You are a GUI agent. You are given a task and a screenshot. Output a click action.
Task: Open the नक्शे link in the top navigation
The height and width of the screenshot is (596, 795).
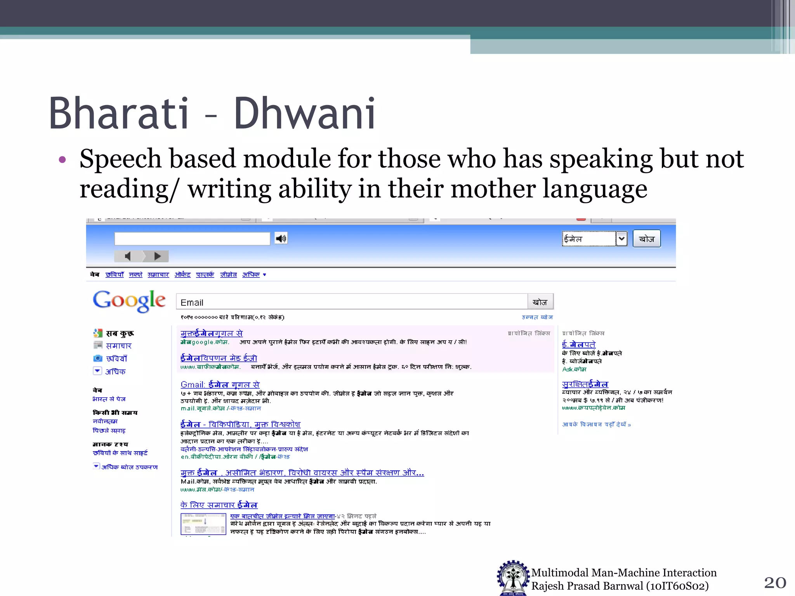[x=136, y=275]
